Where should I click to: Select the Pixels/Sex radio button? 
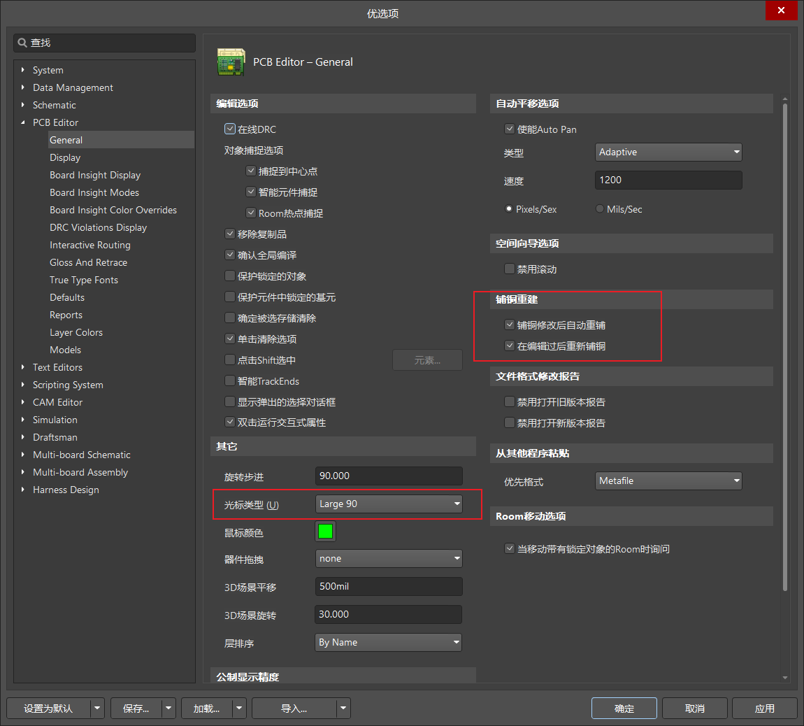(509, 209)
